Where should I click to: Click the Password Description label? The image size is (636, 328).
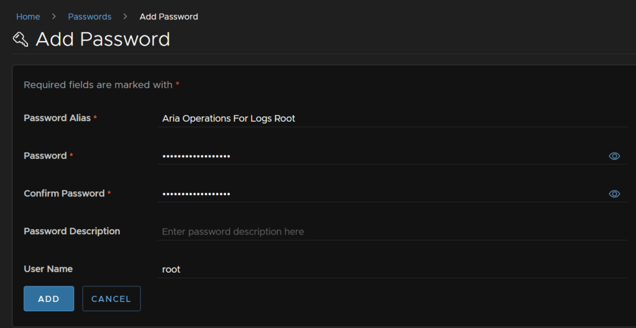72,231
